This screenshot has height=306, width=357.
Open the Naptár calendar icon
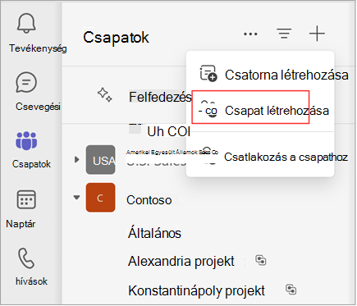coord(26,199)
